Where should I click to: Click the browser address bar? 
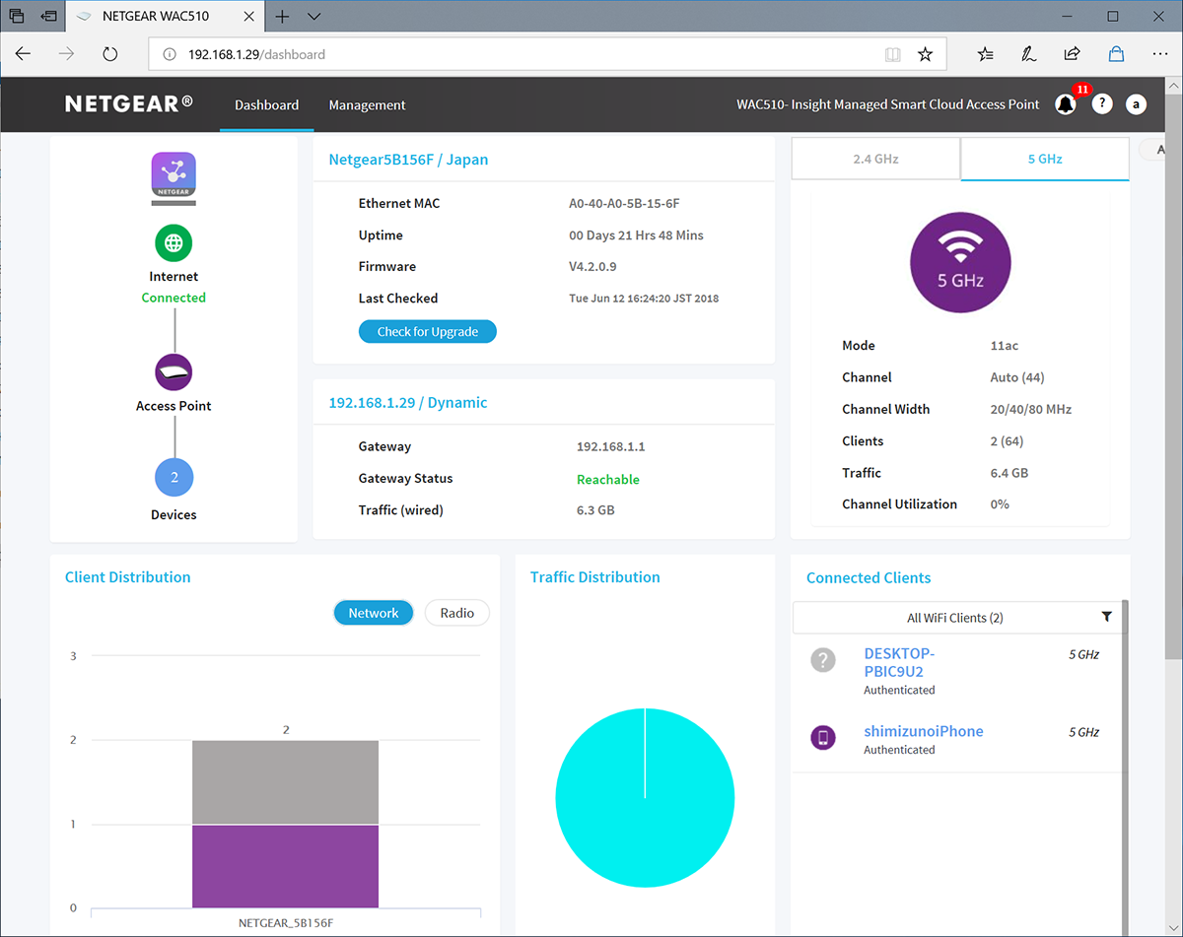click(532, 54)
